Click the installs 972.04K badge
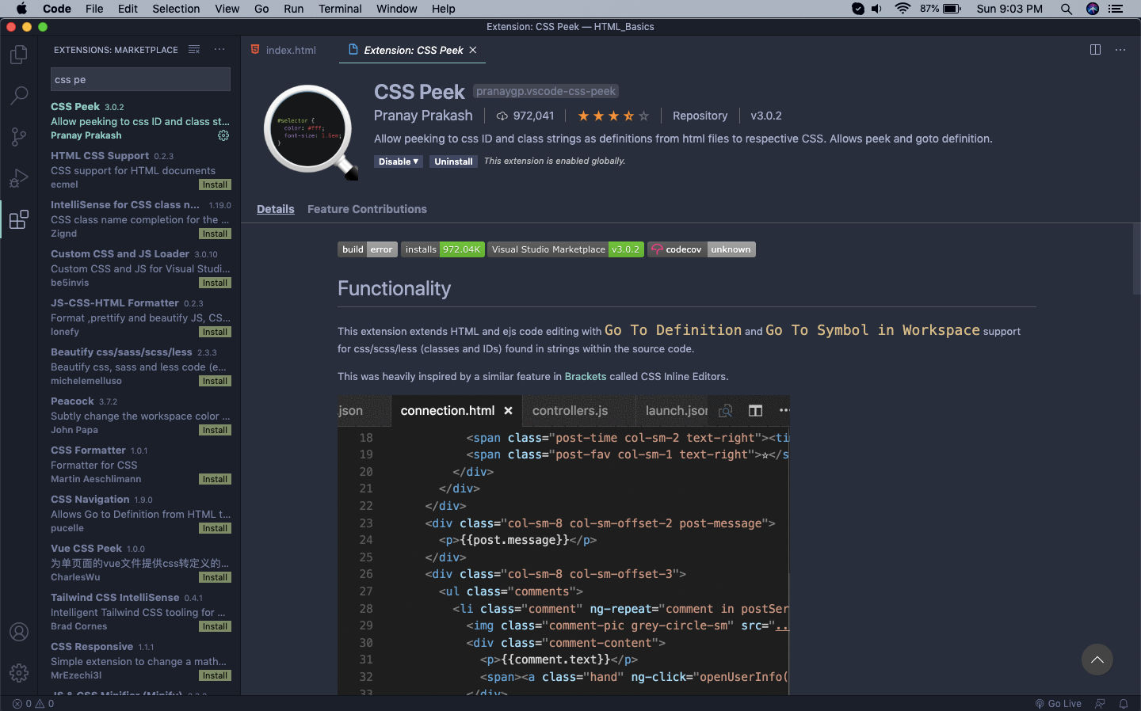 (x=442, y=249)
